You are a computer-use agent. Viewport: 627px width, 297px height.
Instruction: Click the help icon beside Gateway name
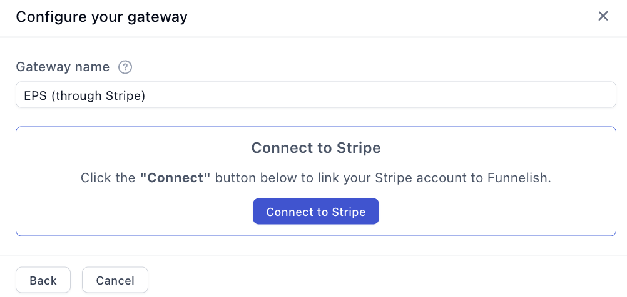[125, 67]
